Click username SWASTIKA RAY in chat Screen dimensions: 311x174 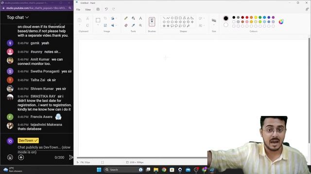point(43,96)
